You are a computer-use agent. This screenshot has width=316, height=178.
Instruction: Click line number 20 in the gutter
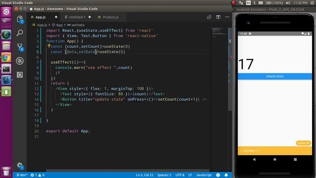pyautogui.click(x=36, y=131)
